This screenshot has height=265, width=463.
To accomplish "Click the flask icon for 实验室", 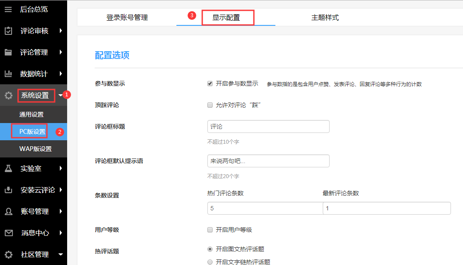I will point(8,169).
